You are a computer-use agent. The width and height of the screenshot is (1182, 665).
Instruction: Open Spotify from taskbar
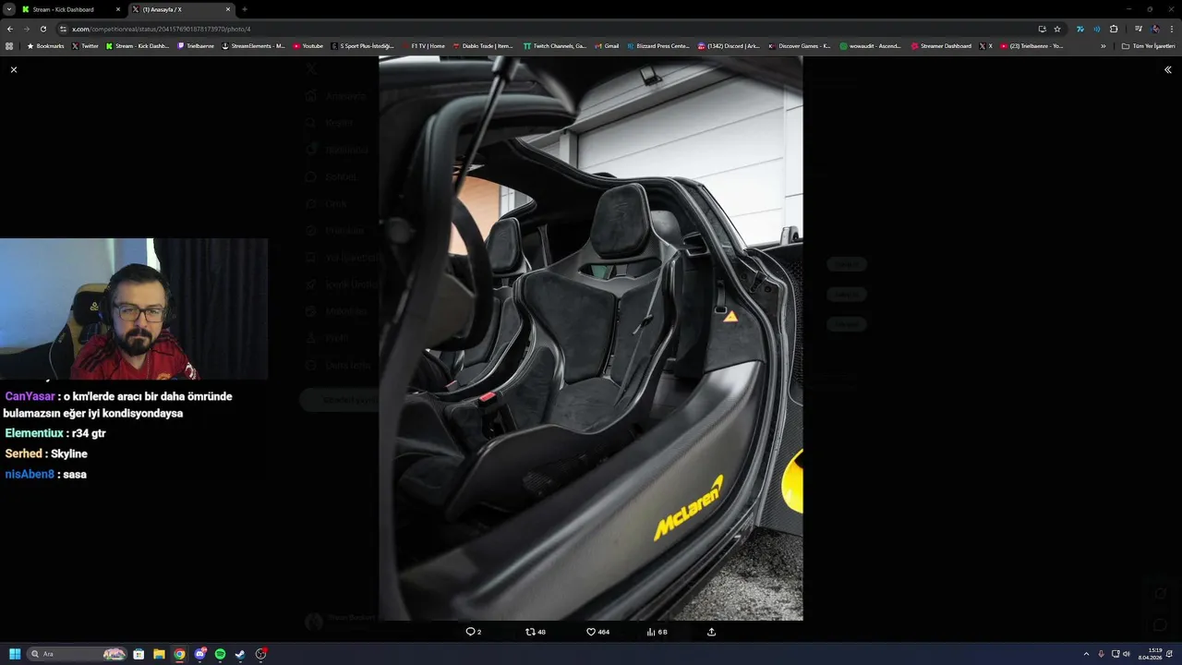click(x=220, y=654)
